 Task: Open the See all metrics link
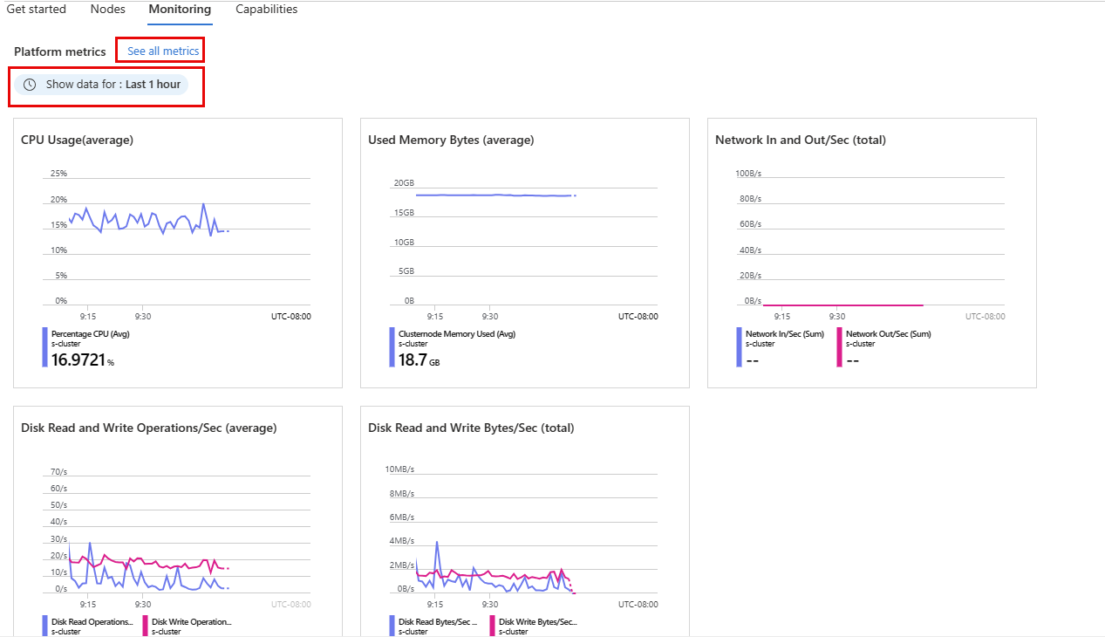(163, 51)
